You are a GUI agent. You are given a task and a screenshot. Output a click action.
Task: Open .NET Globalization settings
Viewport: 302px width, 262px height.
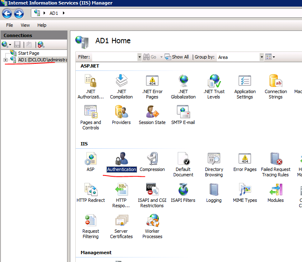click(183, 87)
